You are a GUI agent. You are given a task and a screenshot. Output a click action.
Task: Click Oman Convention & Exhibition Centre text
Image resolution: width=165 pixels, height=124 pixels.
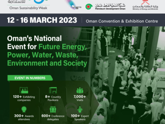[x=122, y=21]
